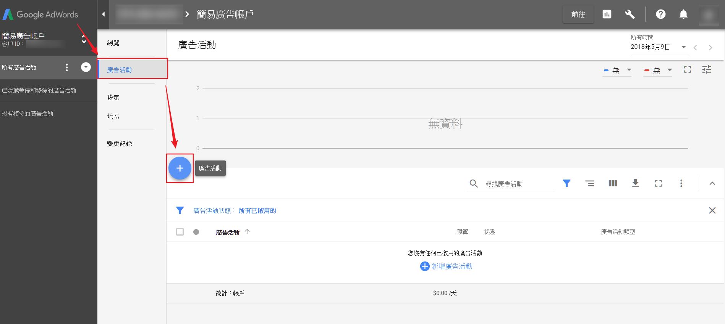
Task: Tick the select-all campaigns checkbox
Action: pos(180,232)
